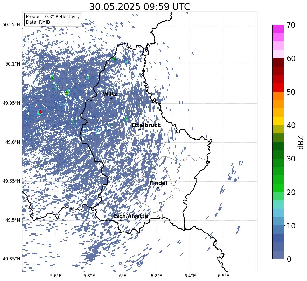Click the Esch/Alzette cross marker
The height and width of the screenshot is (281, 307).
[121, 220]
